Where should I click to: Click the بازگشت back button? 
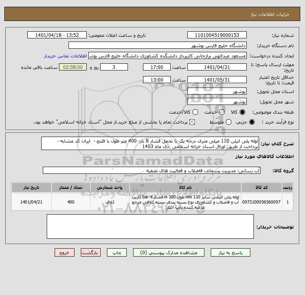click(x=91, y=253)
